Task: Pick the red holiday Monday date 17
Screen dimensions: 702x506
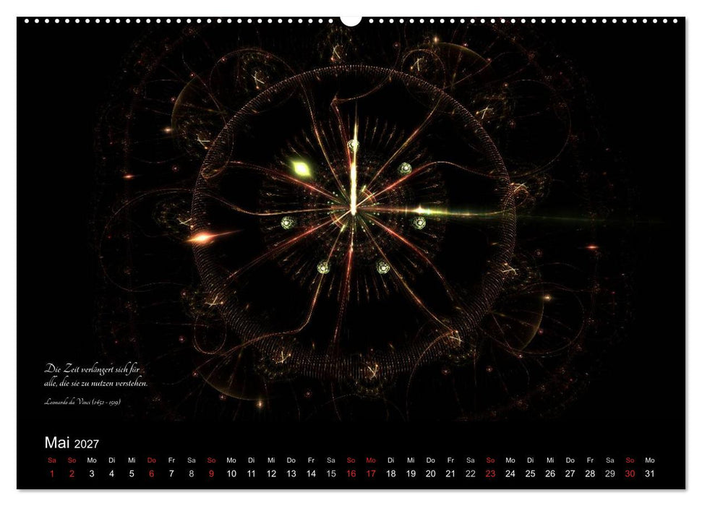Action: 371,473
